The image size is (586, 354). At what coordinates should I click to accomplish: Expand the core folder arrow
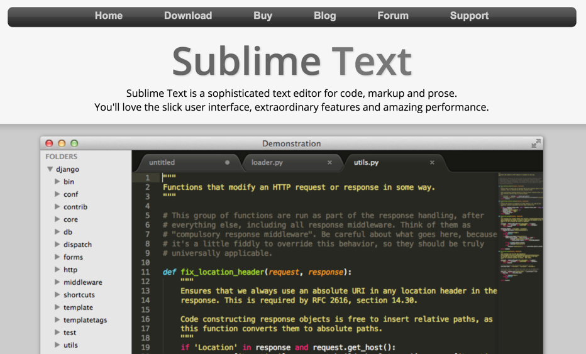[57, 219]
